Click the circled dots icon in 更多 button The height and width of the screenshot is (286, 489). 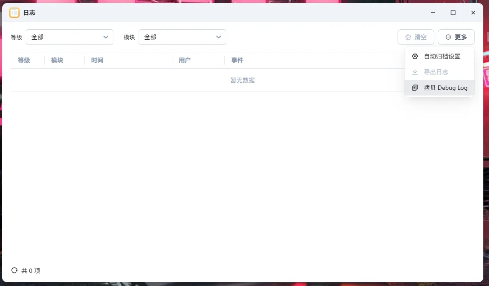448,37
